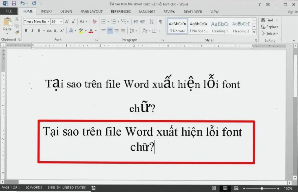
Task: Click Read Mode view icon in status bar
Action: click(214, 188)
